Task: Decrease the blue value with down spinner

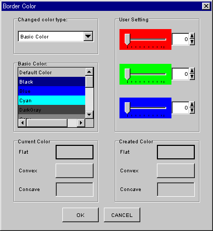Action: tap(192, 111)
